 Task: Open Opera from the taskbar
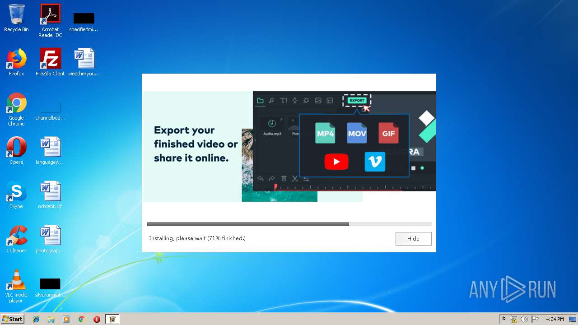[x=97, y=319]
